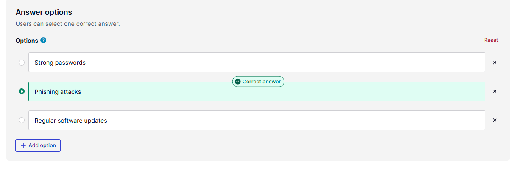
Task: Click the 'Users can select one correct answer' hint
Action: 68,24
